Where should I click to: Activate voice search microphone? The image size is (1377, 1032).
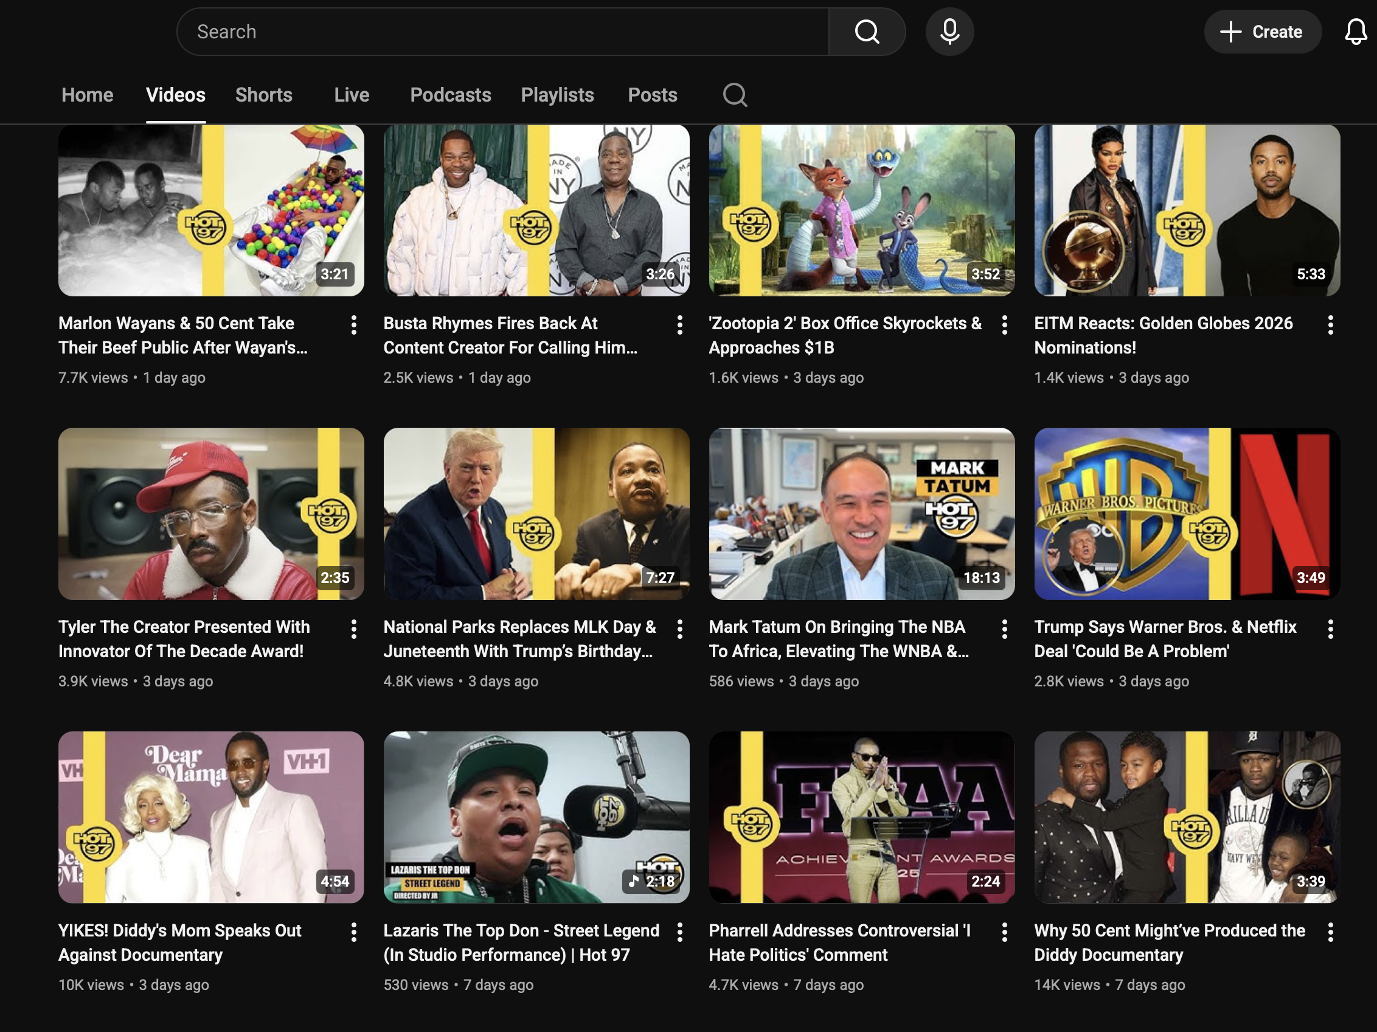[949, 31]
